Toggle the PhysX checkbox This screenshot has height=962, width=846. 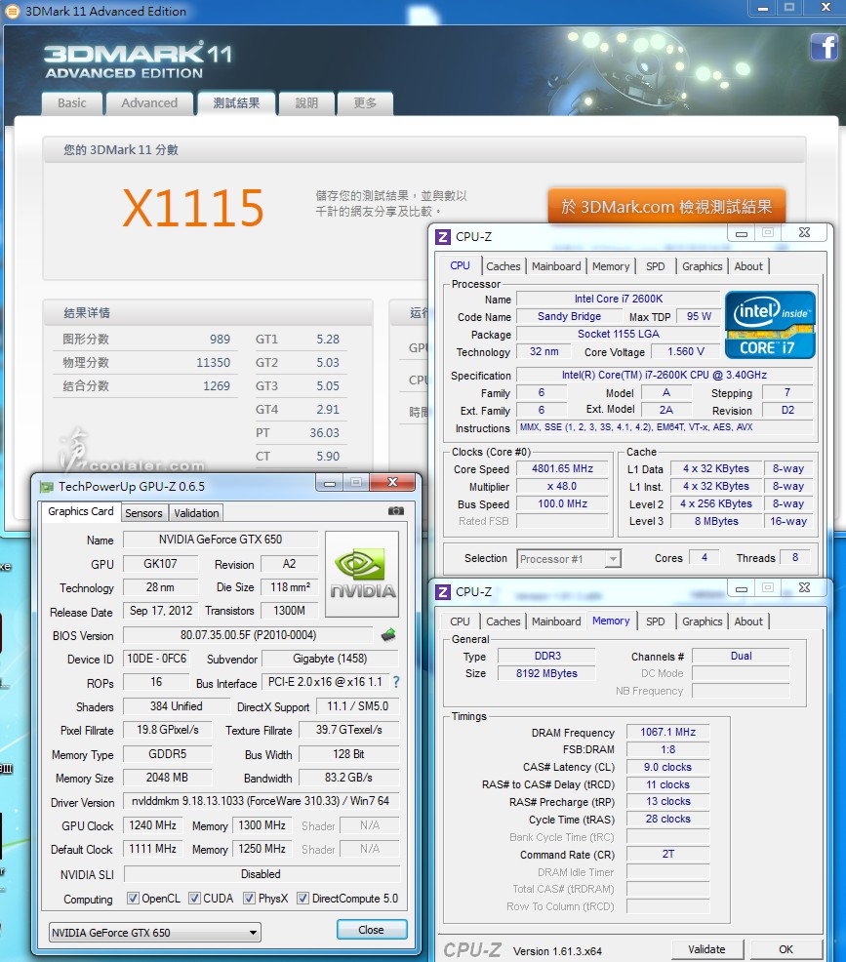pyautogui.click(x=249, y=899)
